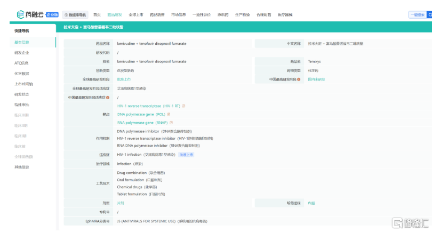432x232 pixels.
Task: Jump to ATC信息 section
Action: [x=21, y=63]
